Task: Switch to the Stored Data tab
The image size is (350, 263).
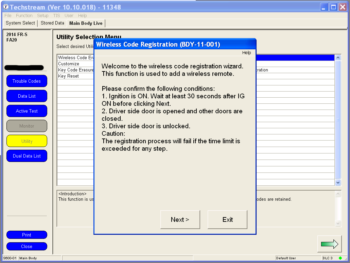Action: (52, 23)
